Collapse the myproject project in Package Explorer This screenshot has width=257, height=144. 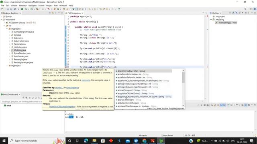(x=2, y=20)
